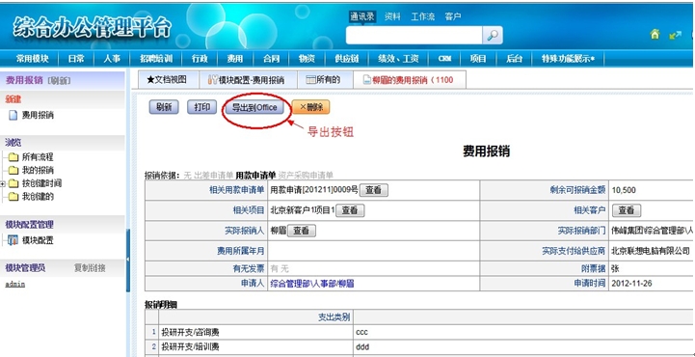Click the 打印 button
695x357 pixels.
[201, 107]
